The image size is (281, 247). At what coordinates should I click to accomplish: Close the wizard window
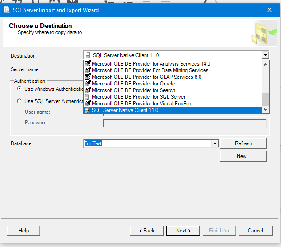click(269, 10)
